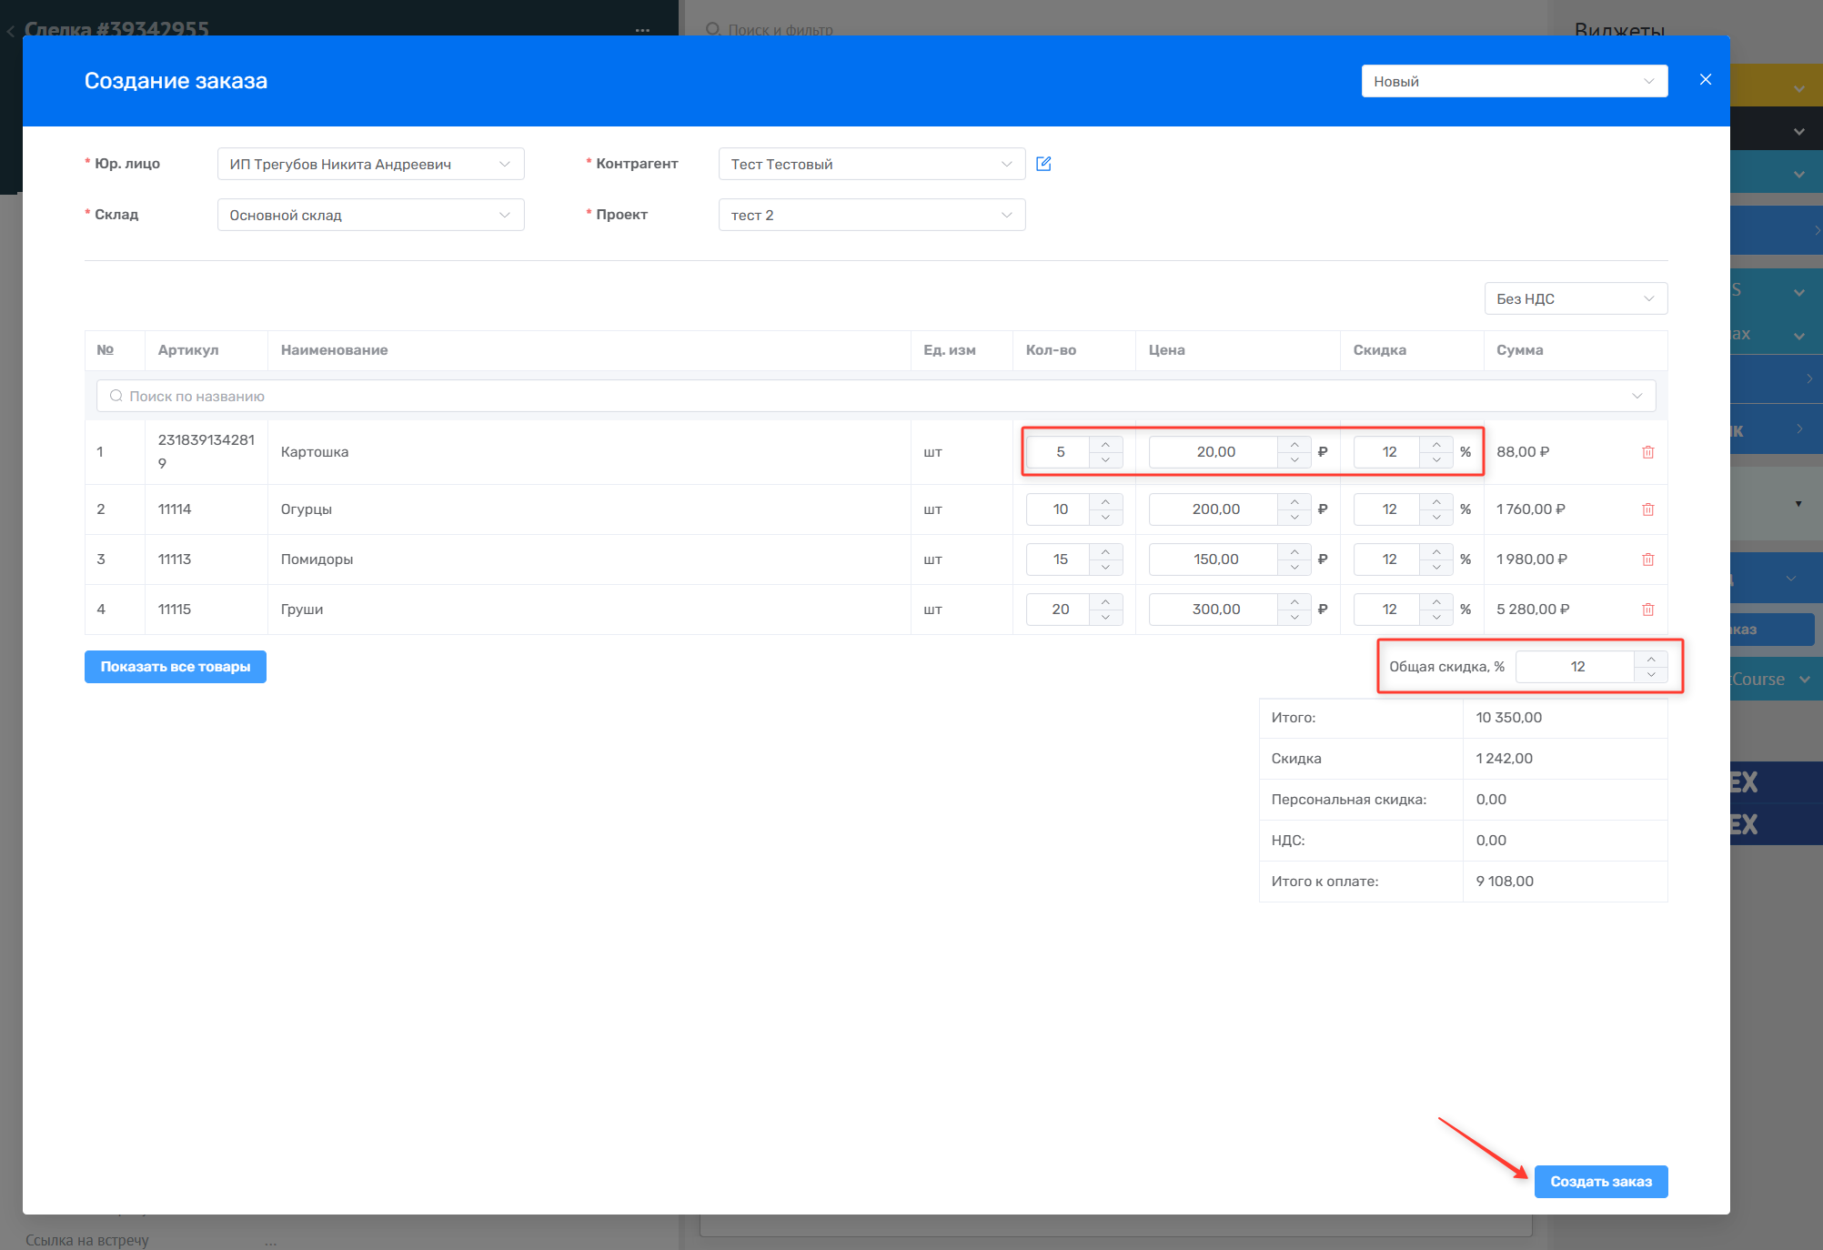Increase quantity for Огурцы
The width and height of the screenshot is (1823, 1250).
point(1105,501)
